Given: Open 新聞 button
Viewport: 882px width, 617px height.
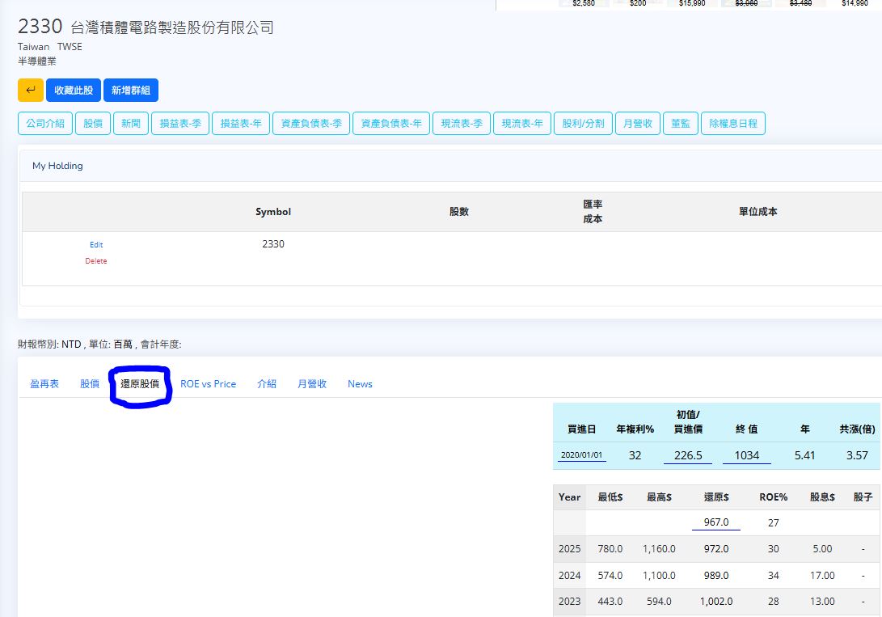Looking at the screenshot, I should (x=131, y=123).
